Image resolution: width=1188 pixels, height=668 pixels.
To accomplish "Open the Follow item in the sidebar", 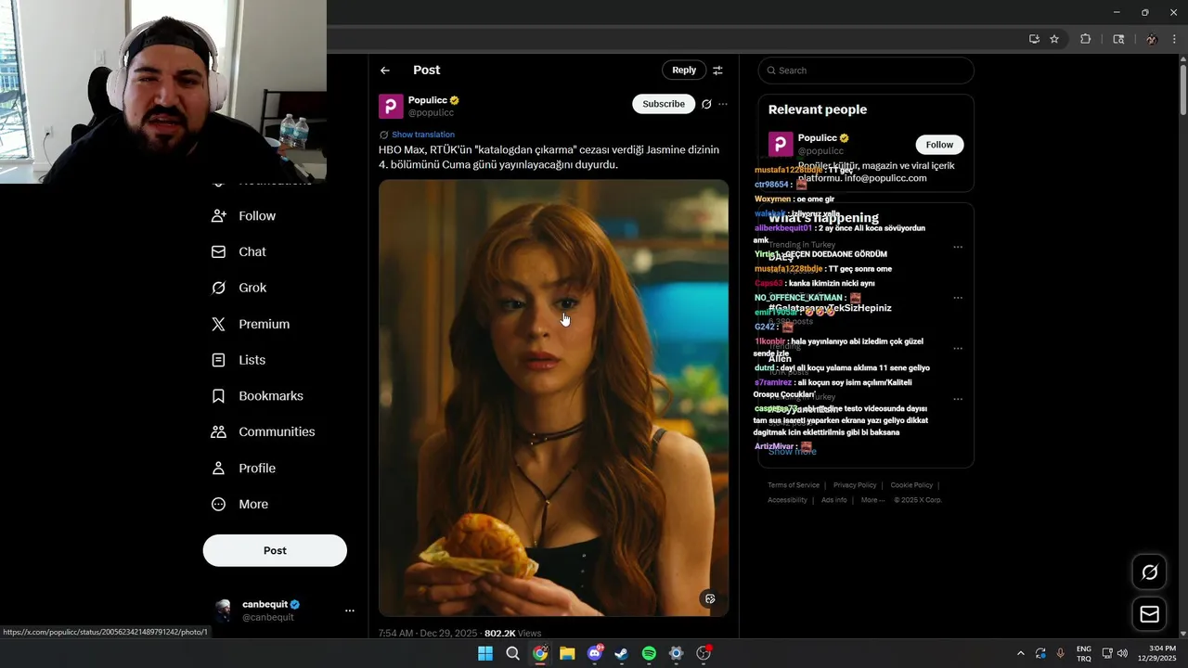I will pyautogui.click(x=244, y=215).
